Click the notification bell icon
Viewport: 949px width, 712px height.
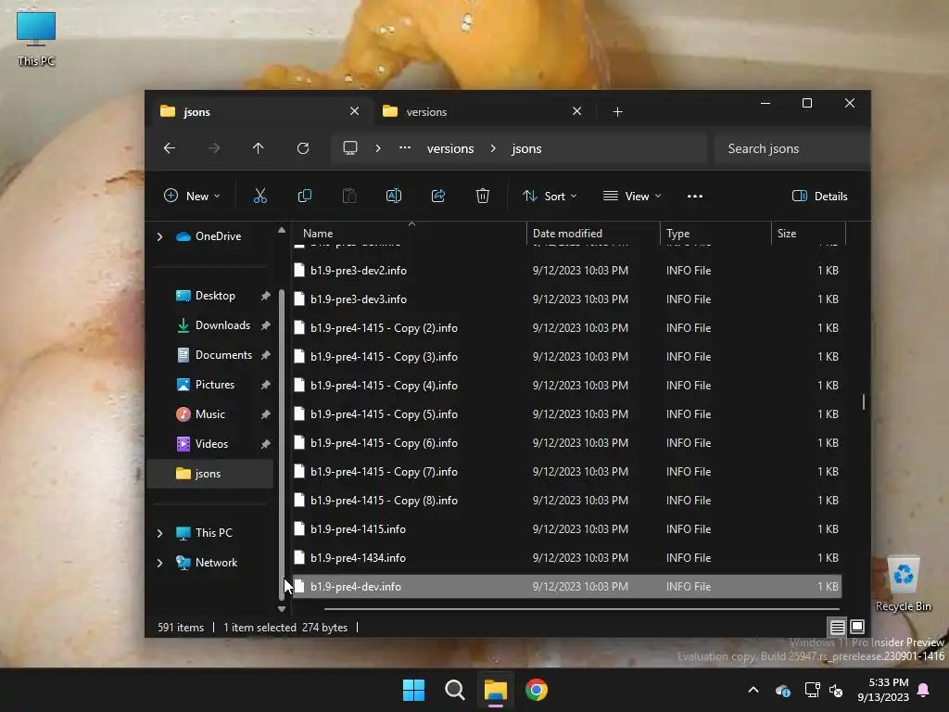[x=924, y=690]
